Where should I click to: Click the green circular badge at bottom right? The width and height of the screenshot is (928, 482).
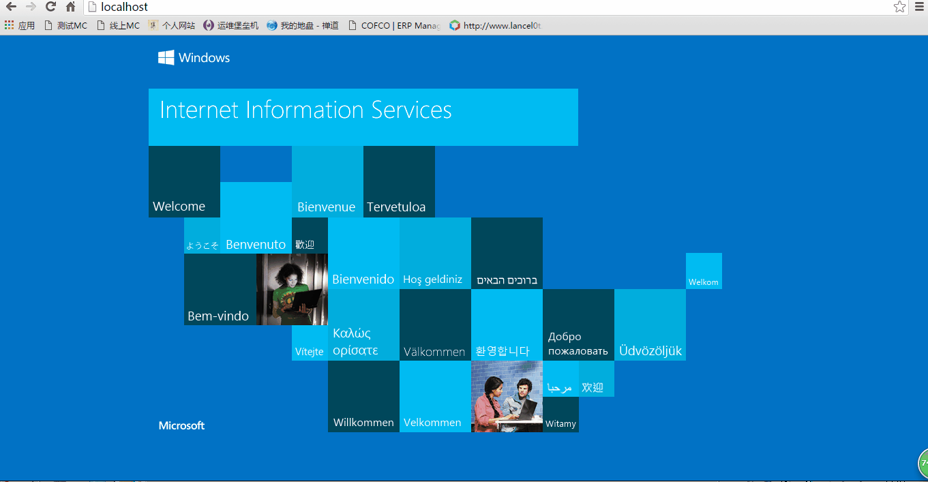coord(923,464)
